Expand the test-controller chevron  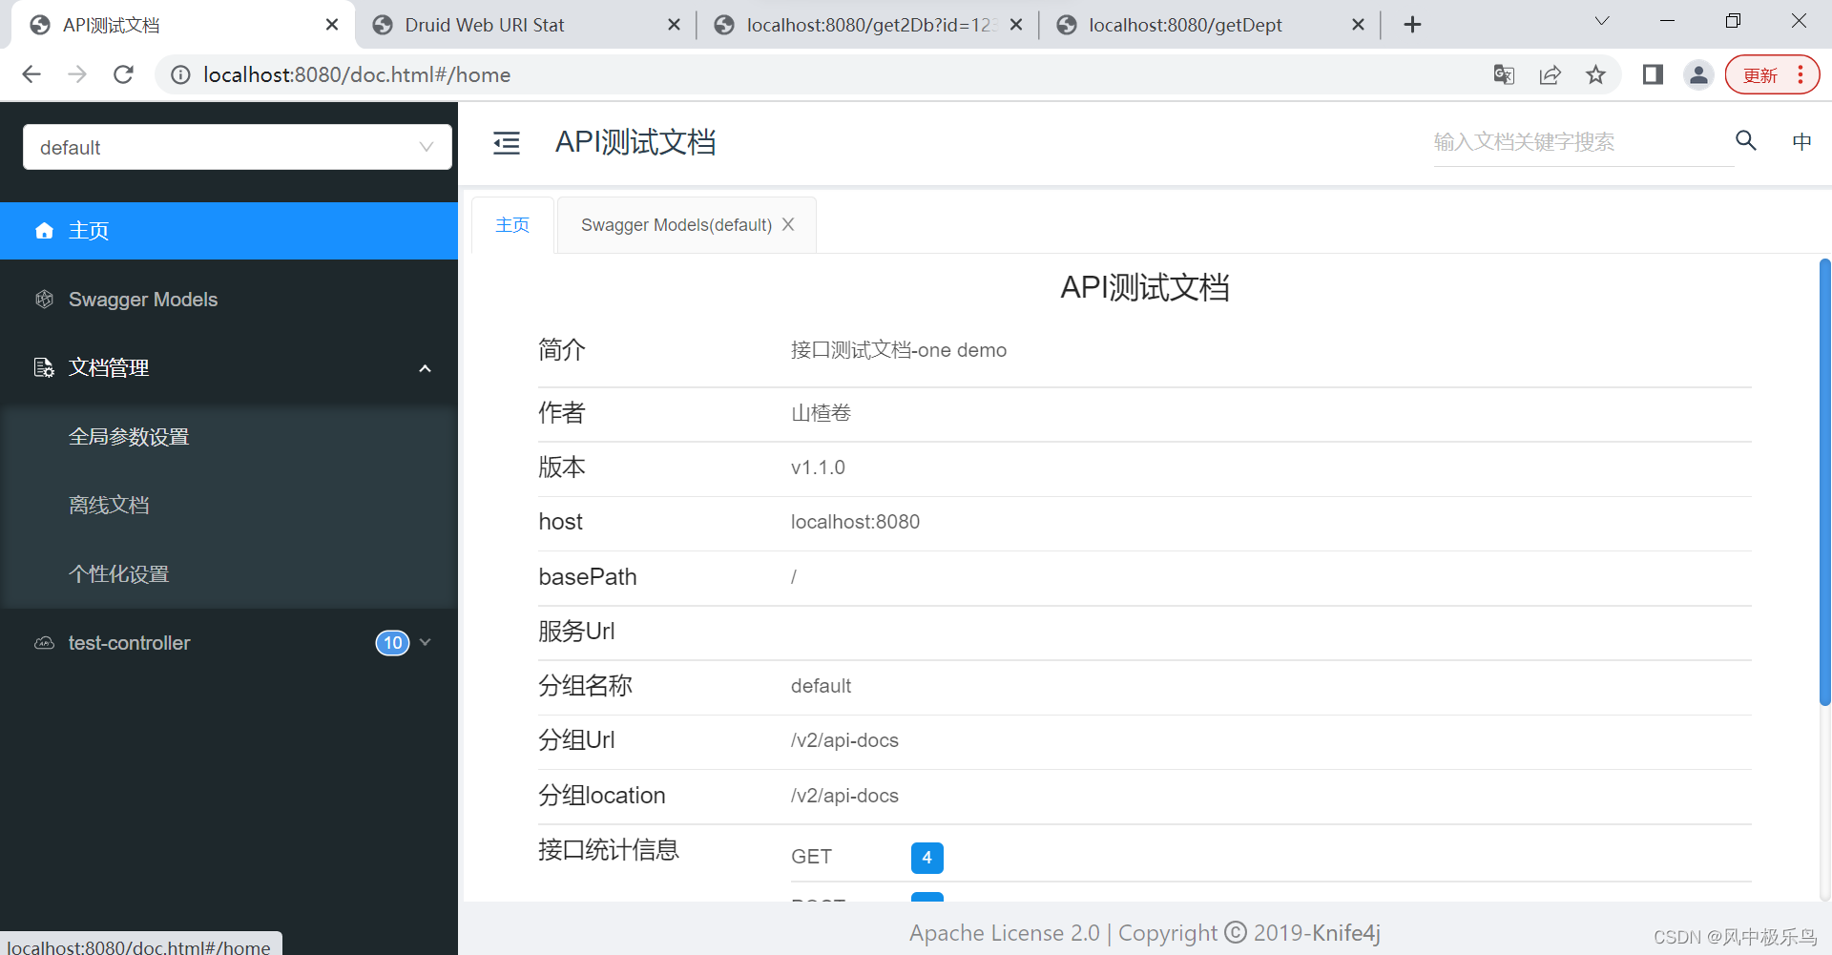(426, 642)
